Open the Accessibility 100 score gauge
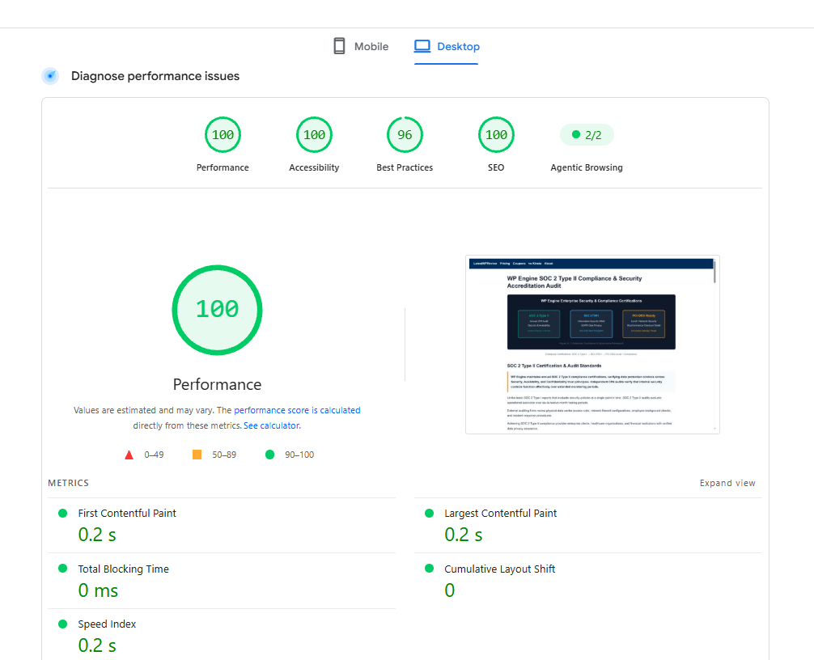Viewport: 814px width, 660px height. (314, 135)
